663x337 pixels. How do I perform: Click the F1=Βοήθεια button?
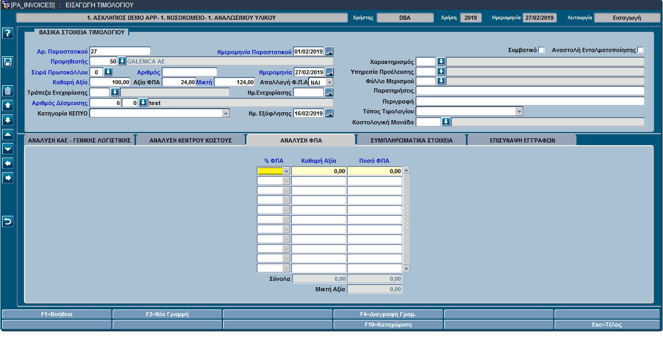click(57, 314)
